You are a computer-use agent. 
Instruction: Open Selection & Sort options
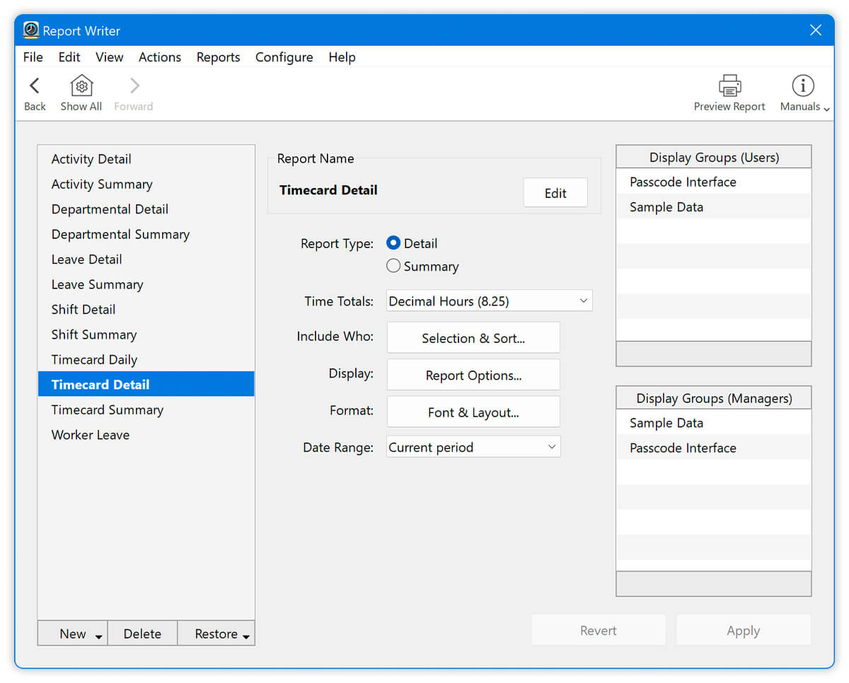click(473, 337)
